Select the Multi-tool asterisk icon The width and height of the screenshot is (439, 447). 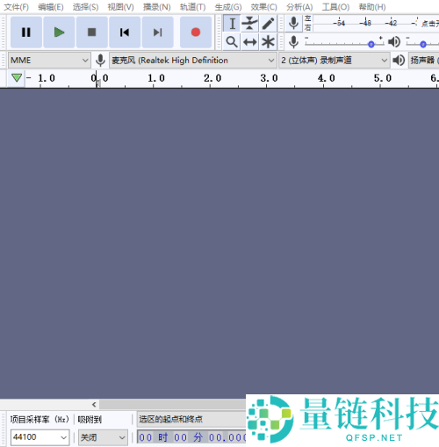click(x=268, y=42)
